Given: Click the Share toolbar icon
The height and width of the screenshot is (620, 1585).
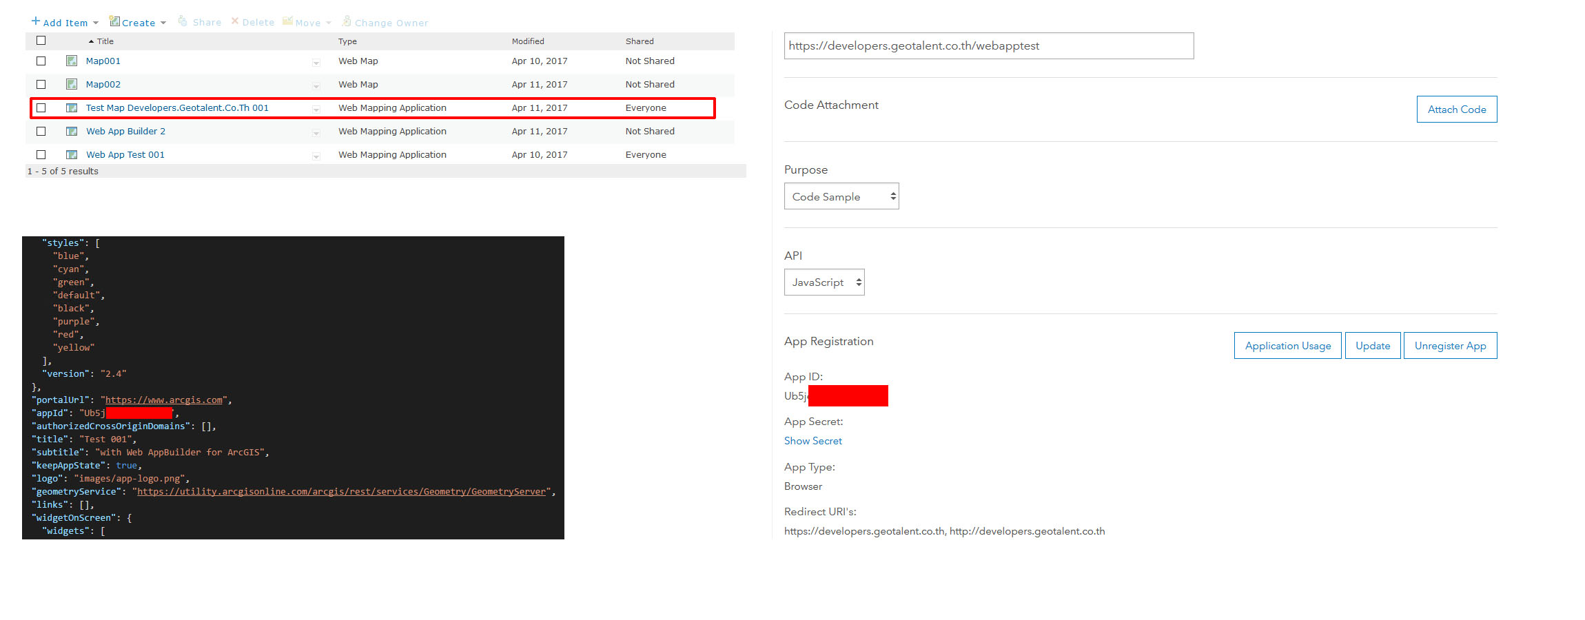Looking at the screenshot, I should tap(183, 22).
